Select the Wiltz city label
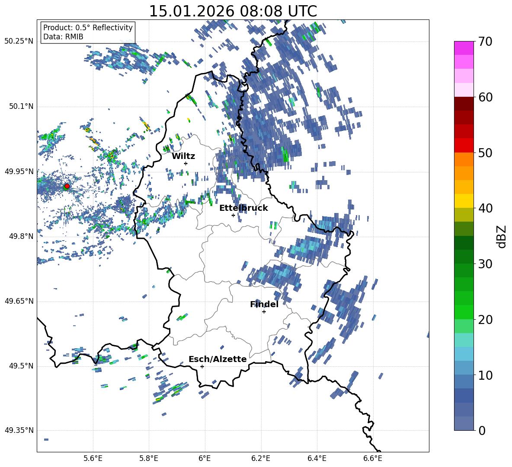This screenshot has width=512, height=467. point(183,156)
